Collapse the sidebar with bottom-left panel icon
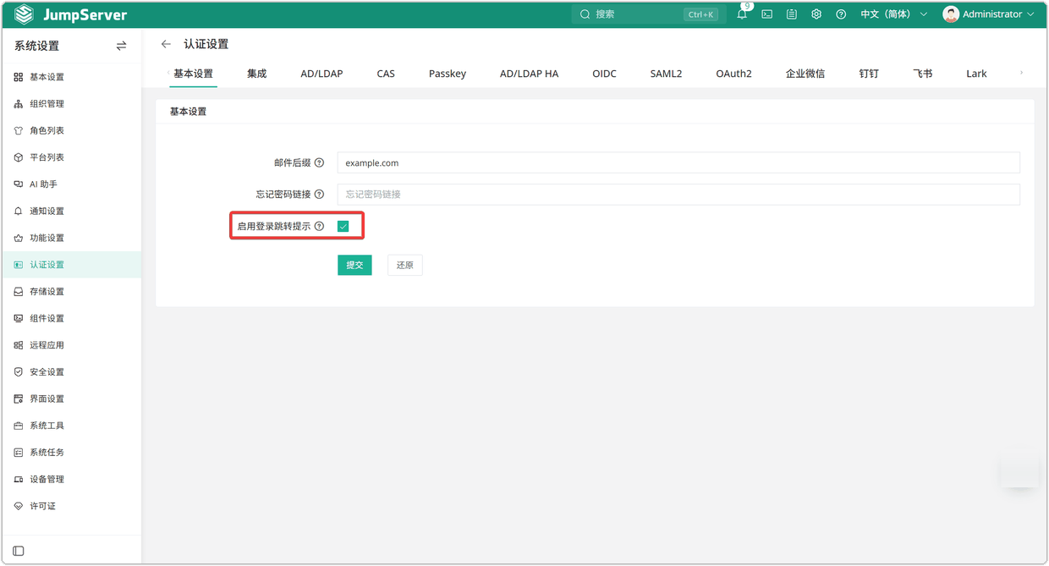The image size is (1049, 566). click(19, 551)
